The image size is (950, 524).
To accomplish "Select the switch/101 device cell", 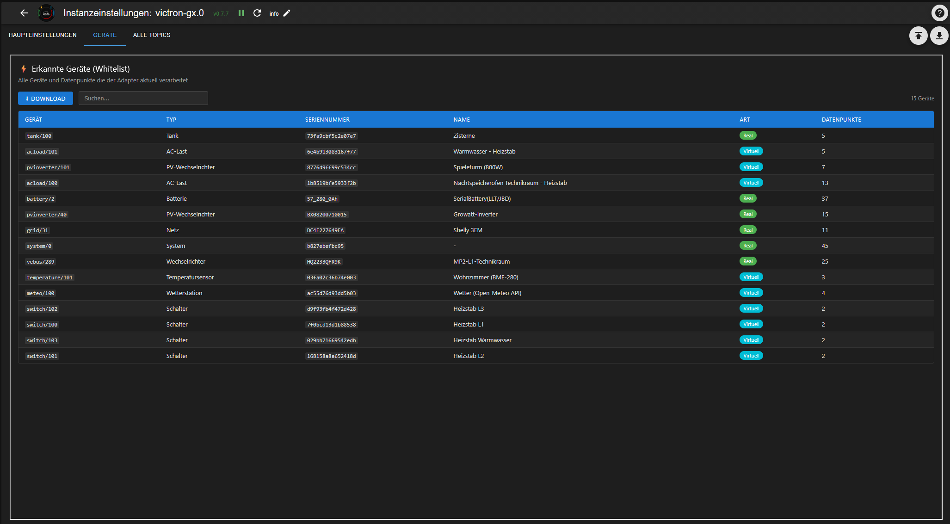I will 42,356.
